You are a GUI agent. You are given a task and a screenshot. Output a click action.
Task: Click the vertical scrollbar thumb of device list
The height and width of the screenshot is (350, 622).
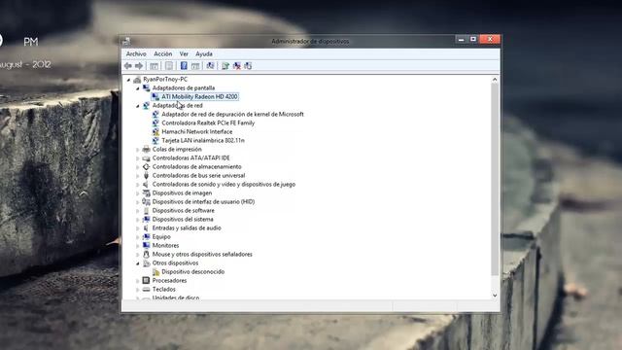click(495, 179)
